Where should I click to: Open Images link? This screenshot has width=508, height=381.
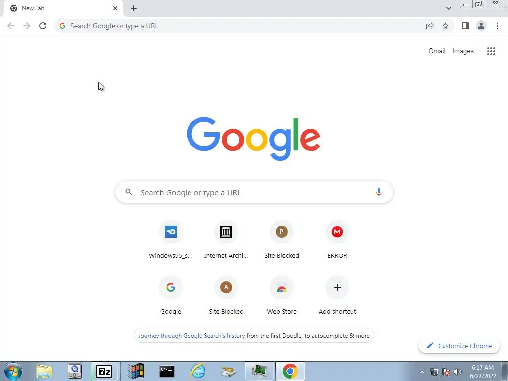[463, 51]
